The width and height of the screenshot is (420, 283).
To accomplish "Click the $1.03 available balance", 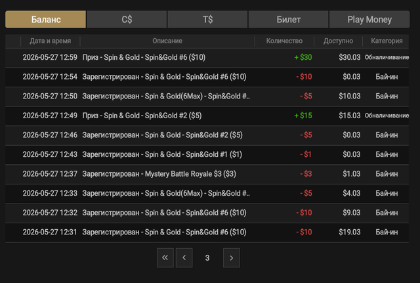I will tap(352, 174).
